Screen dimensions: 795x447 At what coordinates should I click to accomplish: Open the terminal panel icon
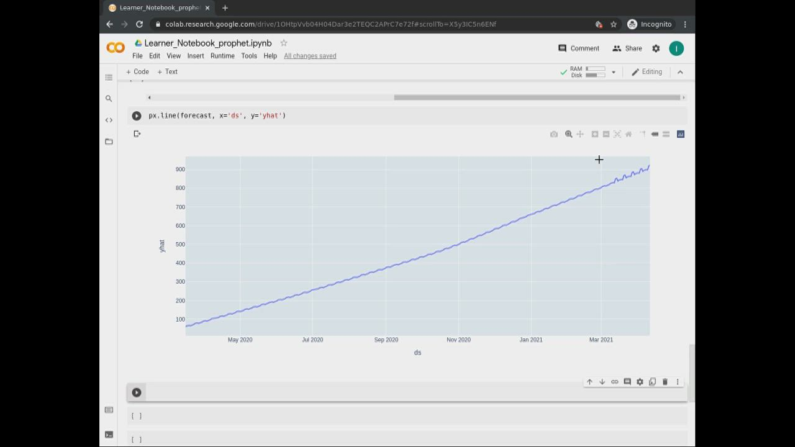coord(109,435)
